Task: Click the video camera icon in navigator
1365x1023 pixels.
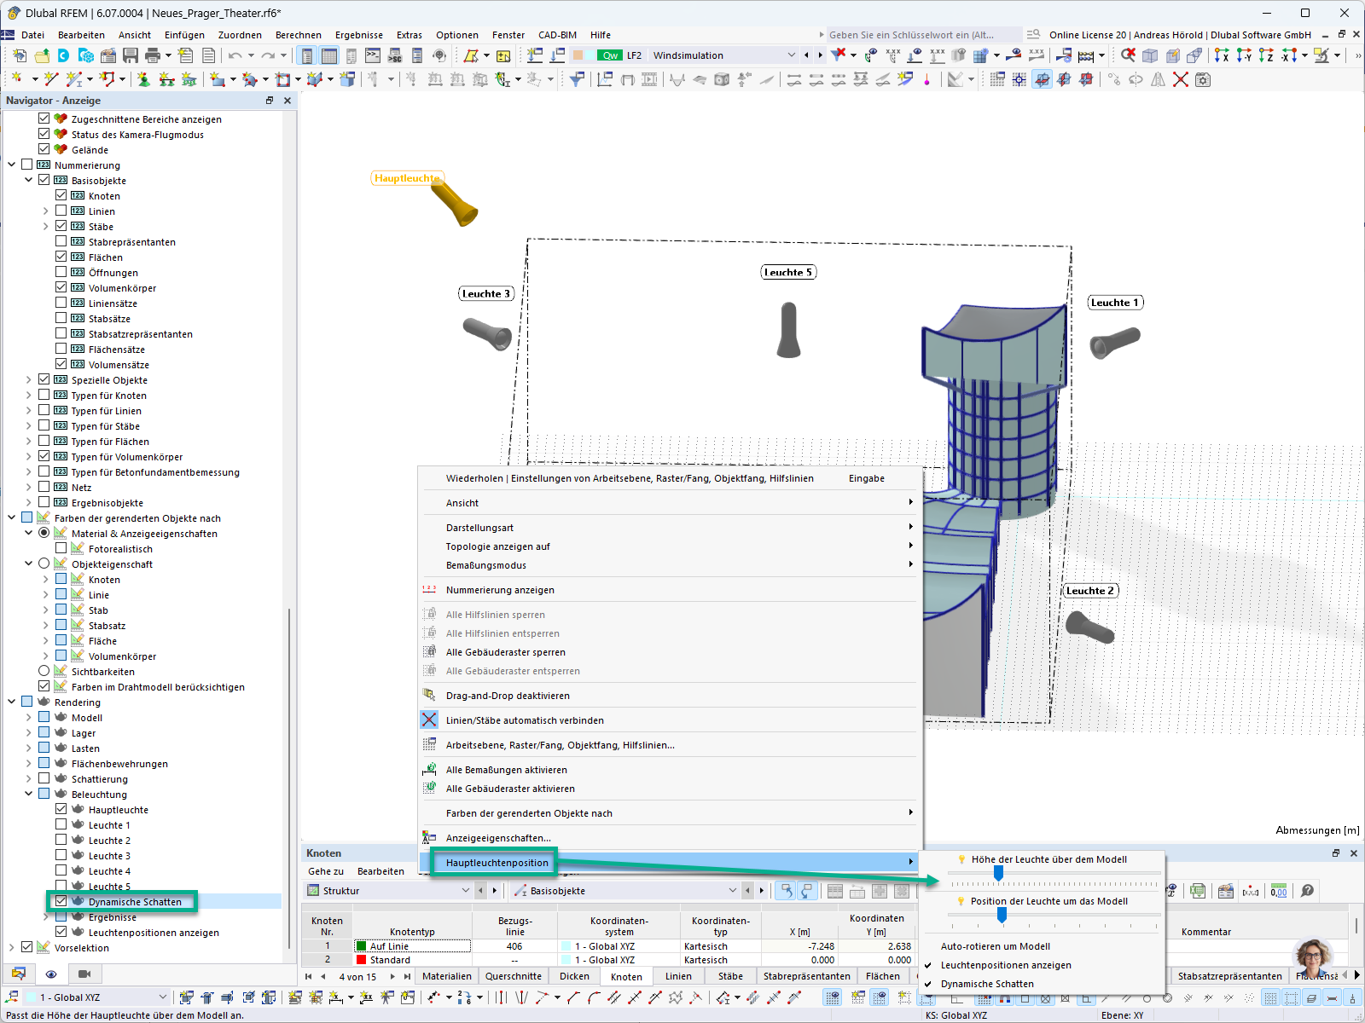Action: [84, 974]
